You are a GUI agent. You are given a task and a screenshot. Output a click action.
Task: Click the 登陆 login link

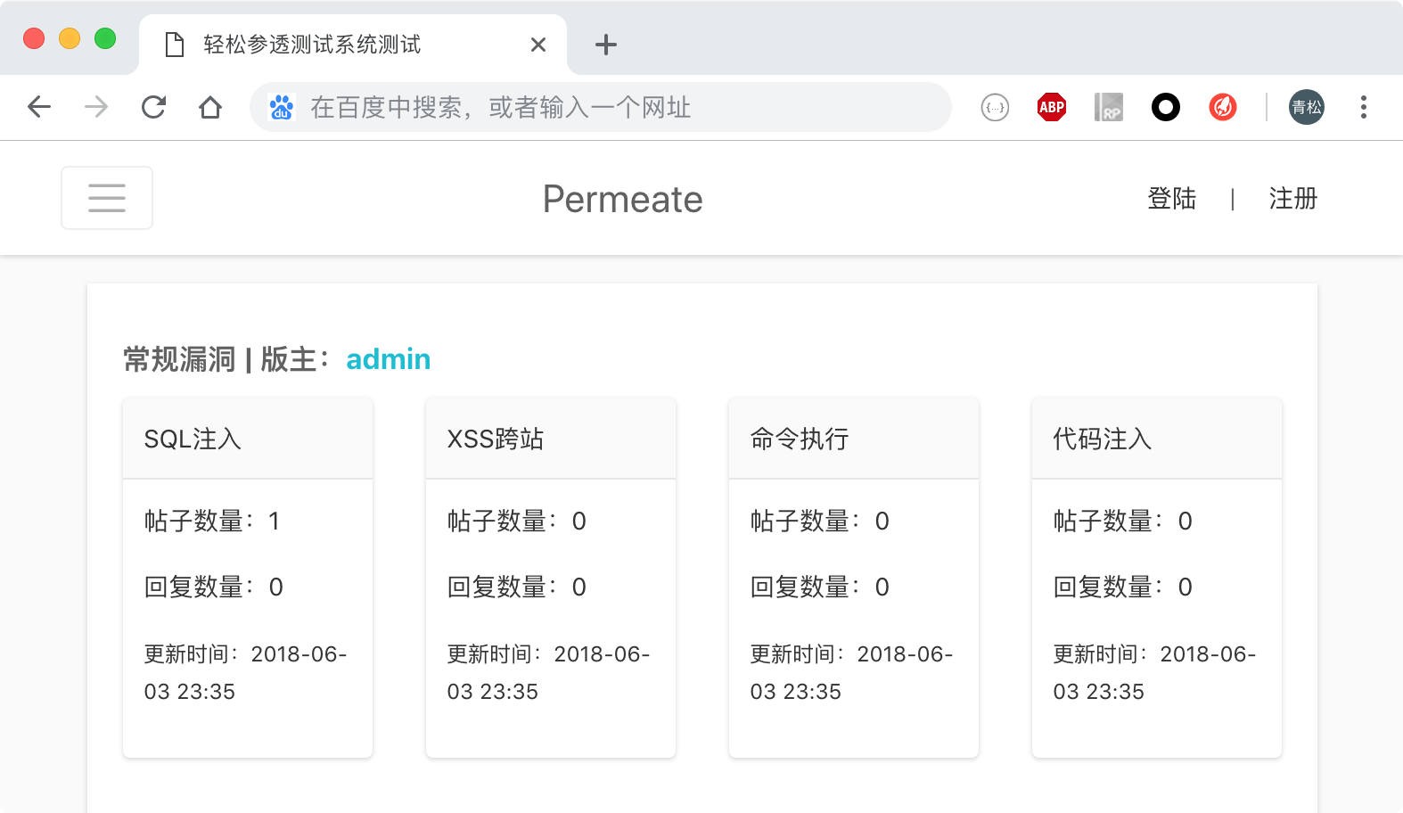1171,199
